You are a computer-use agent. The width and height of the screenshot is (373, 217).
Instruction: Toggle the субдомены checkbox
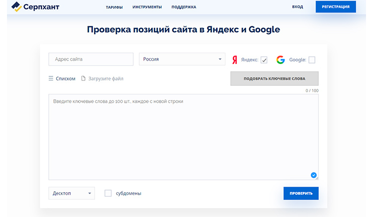(x=108, y=193)
